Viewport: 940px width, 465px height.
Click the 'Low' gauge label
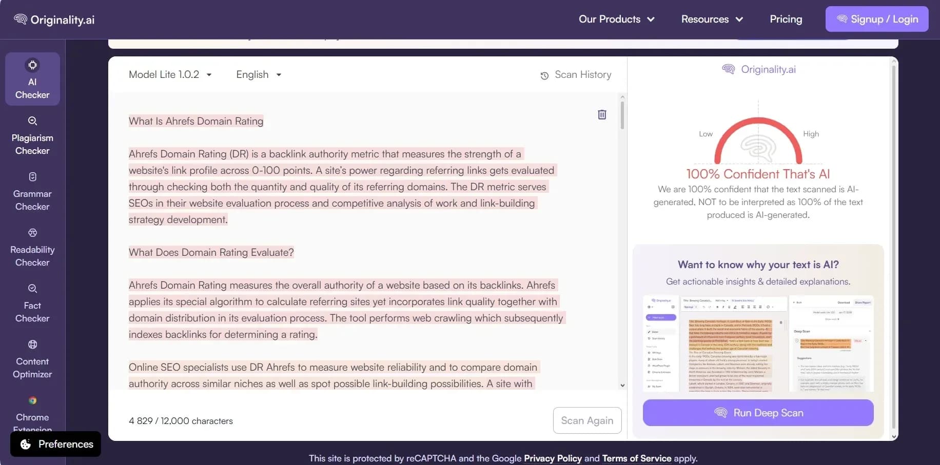pos(706,134)
